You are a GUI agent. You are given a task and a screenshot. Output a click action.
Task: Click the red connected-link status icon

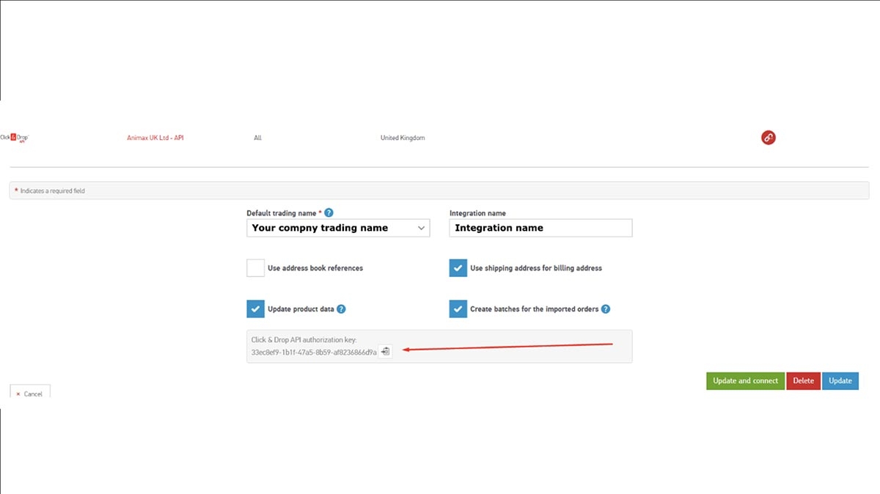768,137
